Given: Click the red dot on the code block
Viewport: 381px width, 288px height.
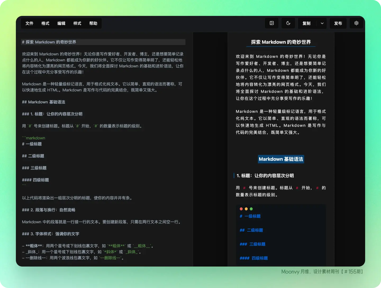Looking at the screenshot, I should coord(241,209).
